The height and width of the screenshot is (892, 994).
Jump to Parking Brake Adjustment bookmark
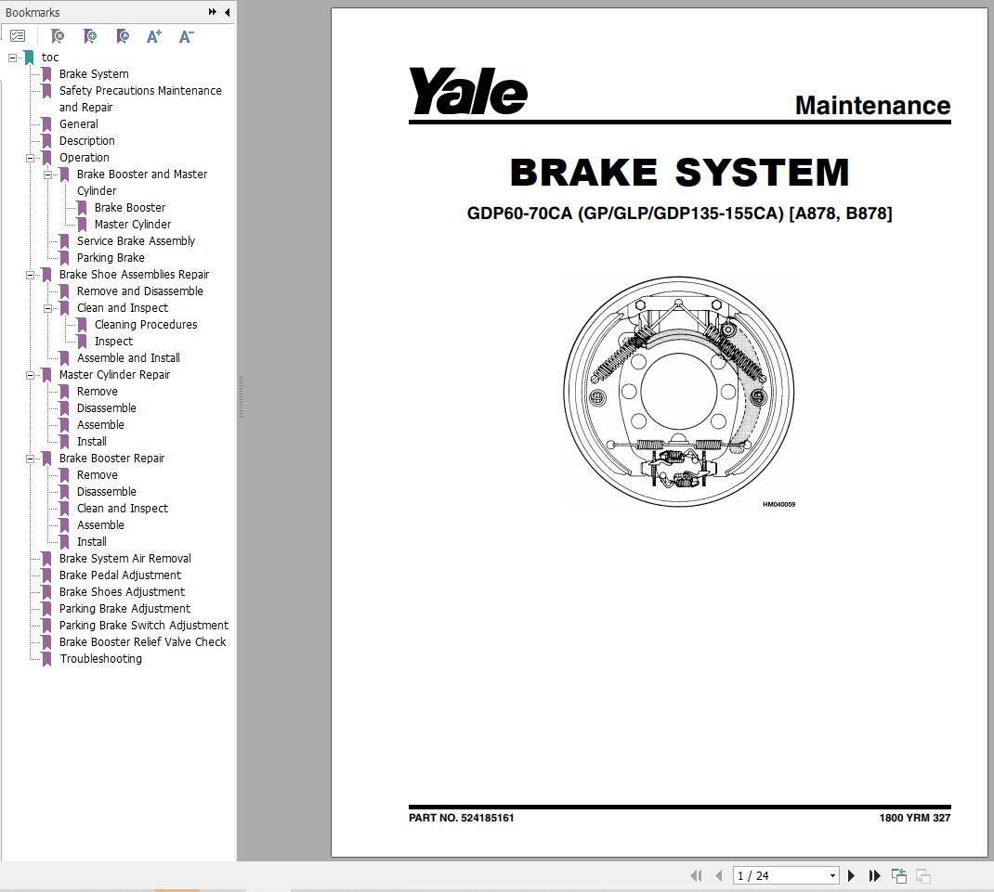pyautogui.click(x=124, y=609)
